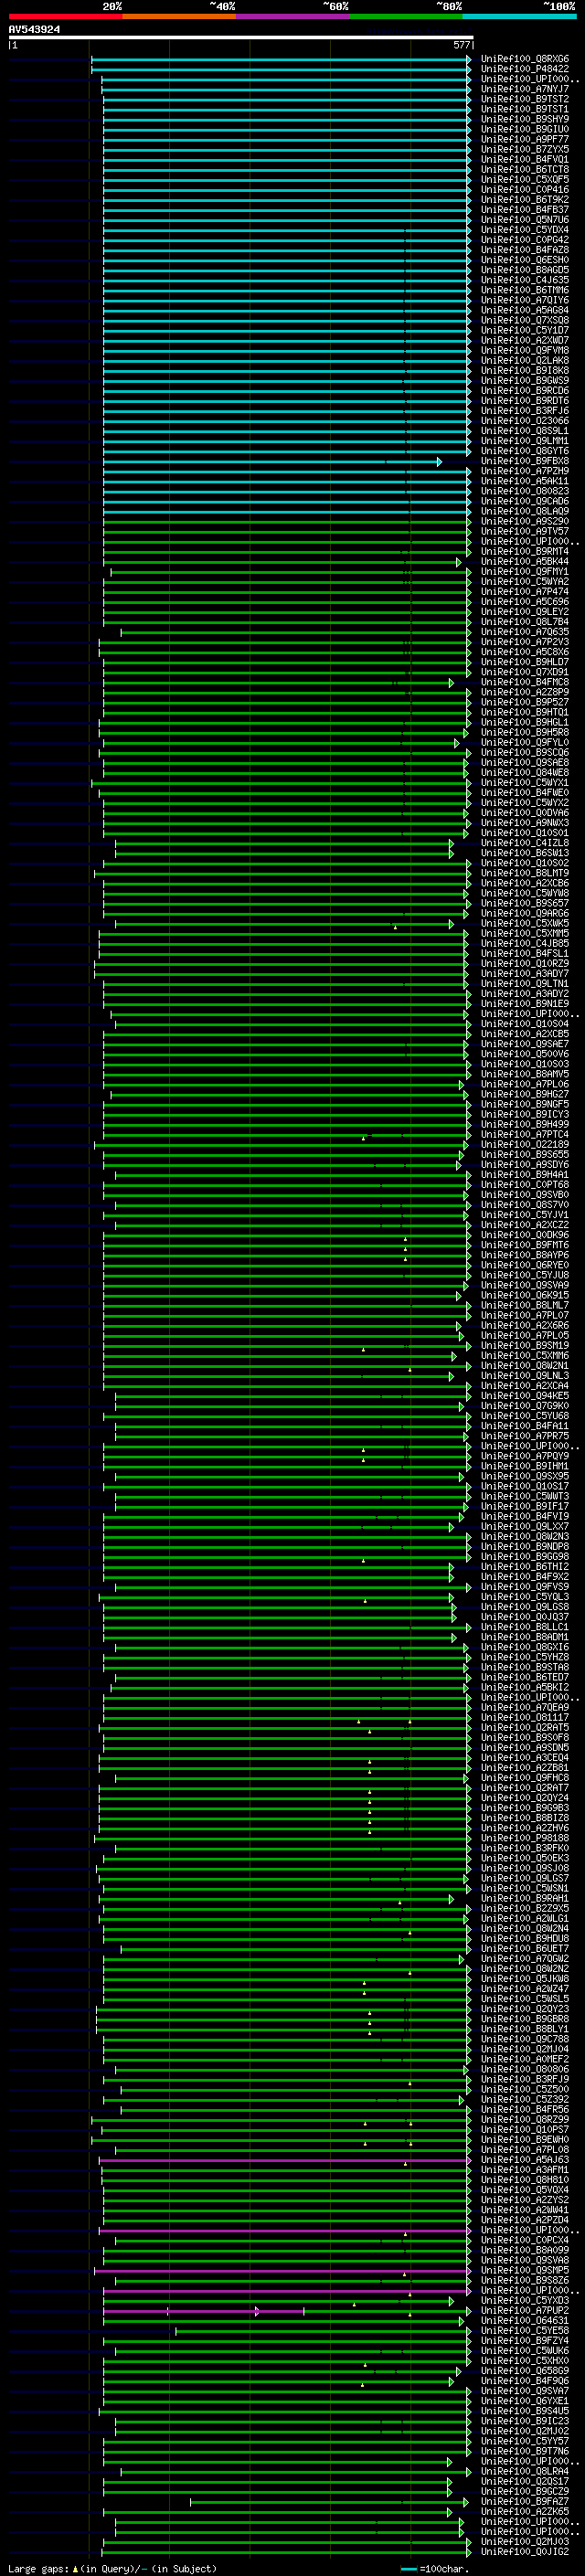Select label UniRef100_A7PTC4
Image resolution: width=585 pixels, height=2576 pixels.
pyautogui.click(x=525, y=1134)
